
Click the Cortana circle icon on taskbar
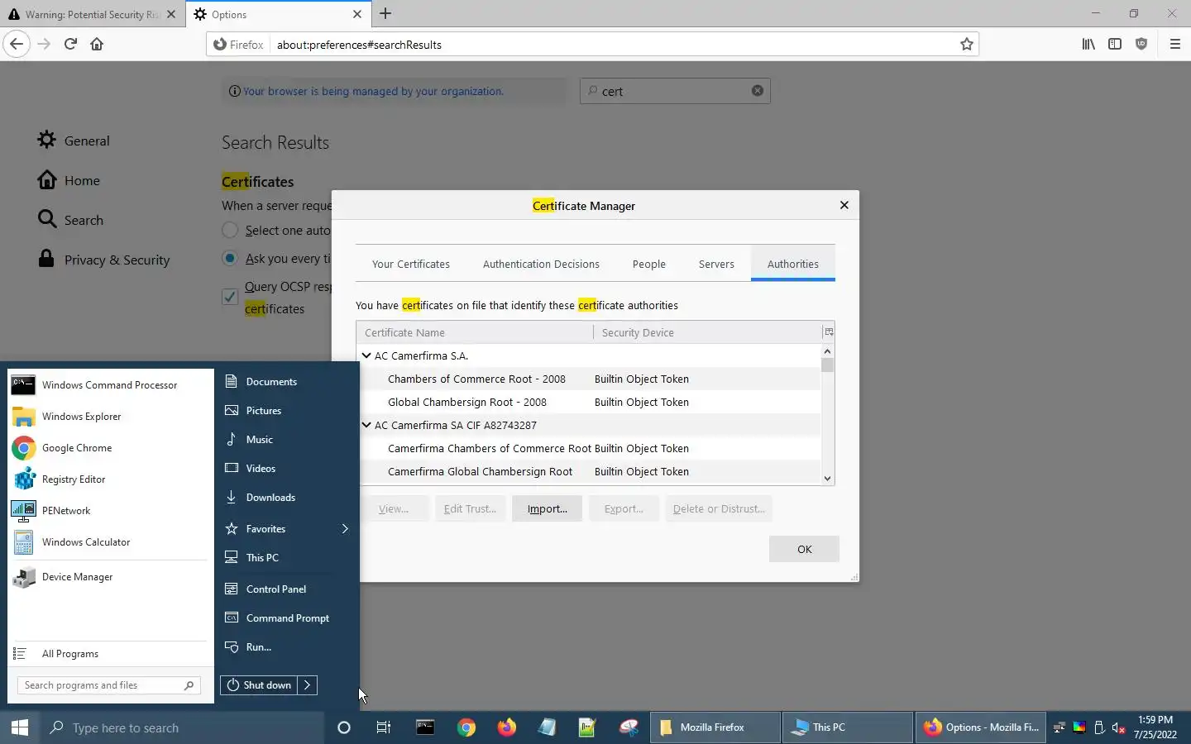click(344, 727)
